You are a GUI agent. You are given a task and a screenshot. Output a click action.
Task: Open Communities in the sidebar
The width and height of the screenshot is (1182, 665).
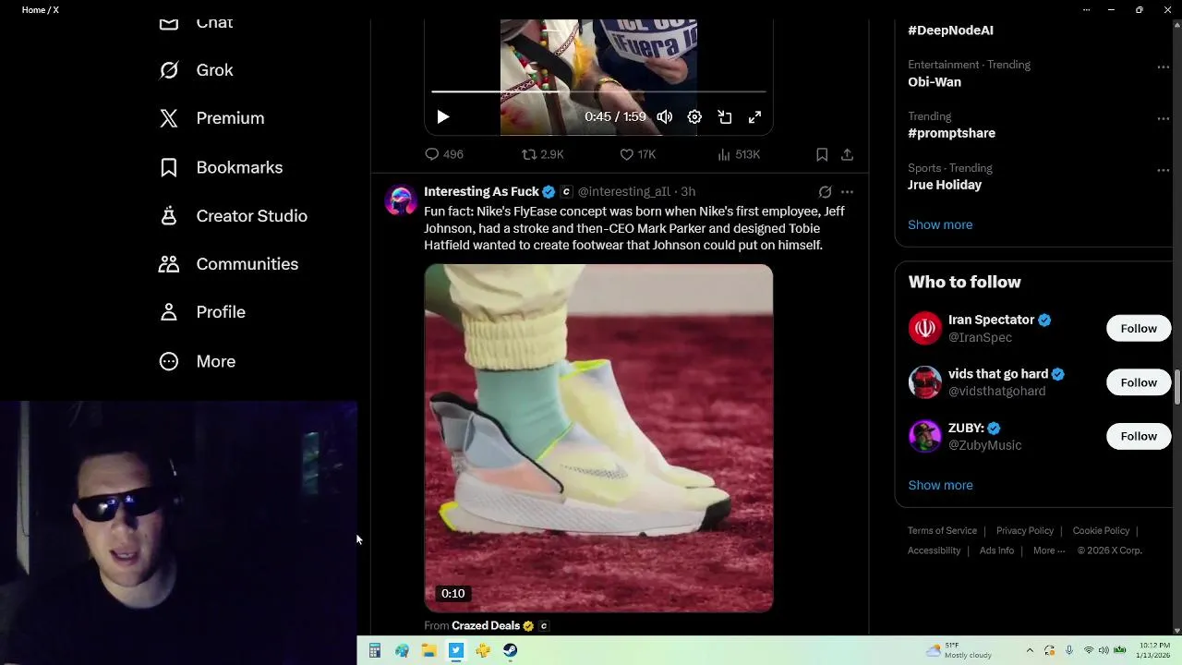click(228, 264)
